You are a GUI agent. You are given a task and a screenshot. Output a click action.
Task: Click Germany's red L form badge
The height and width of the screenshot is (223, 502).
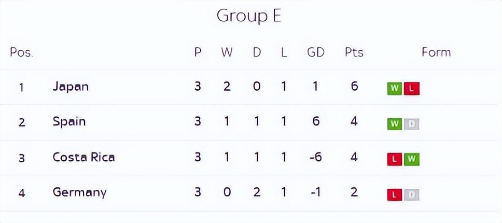(x=395, y=195)
